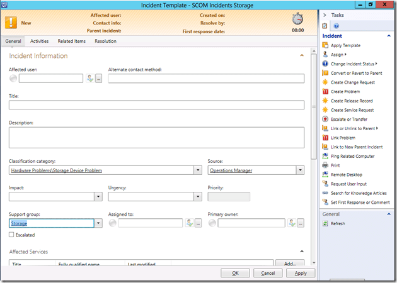Expand the Impact dropdown

[98, 197]
